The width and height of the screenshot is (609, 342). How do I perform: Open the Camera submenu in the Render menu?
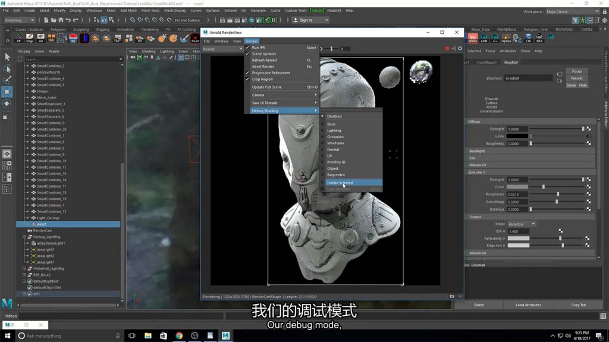point(281,95)
